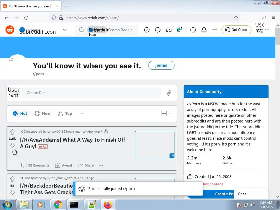Image resolution: width=280 pixels, height=210 pixels.
Task: Open notifications bell icon
Action: click(x=204, y=30)
